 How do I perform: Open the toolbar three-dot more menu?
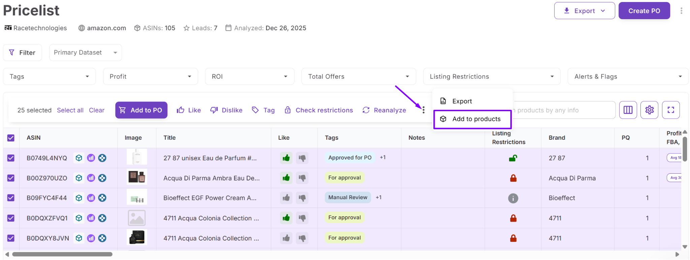coord(424,110)
